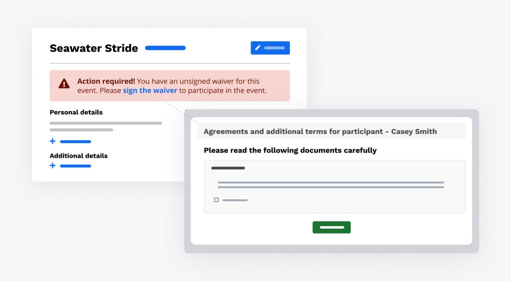Click 'Please read the following documents carefully'
Image resolution: width=511 pixels, height=281 pixels.
(x=290, y=150)
